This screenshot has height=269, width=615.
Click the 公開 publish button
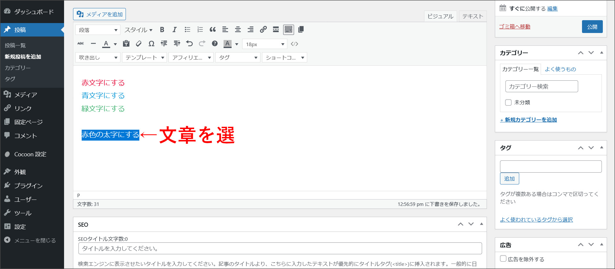[592, 27]
